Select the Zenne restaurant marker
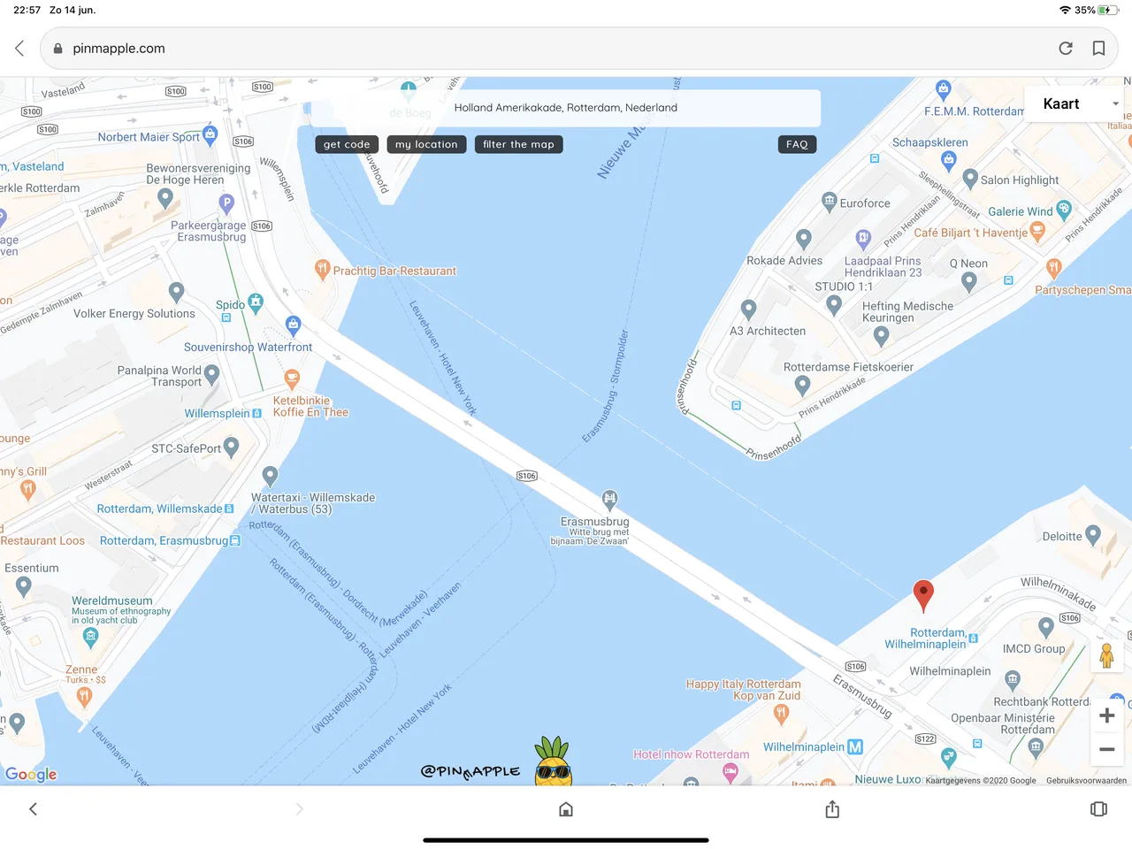The width and height of the screenshot is (1132, 849). coord(84,697)
